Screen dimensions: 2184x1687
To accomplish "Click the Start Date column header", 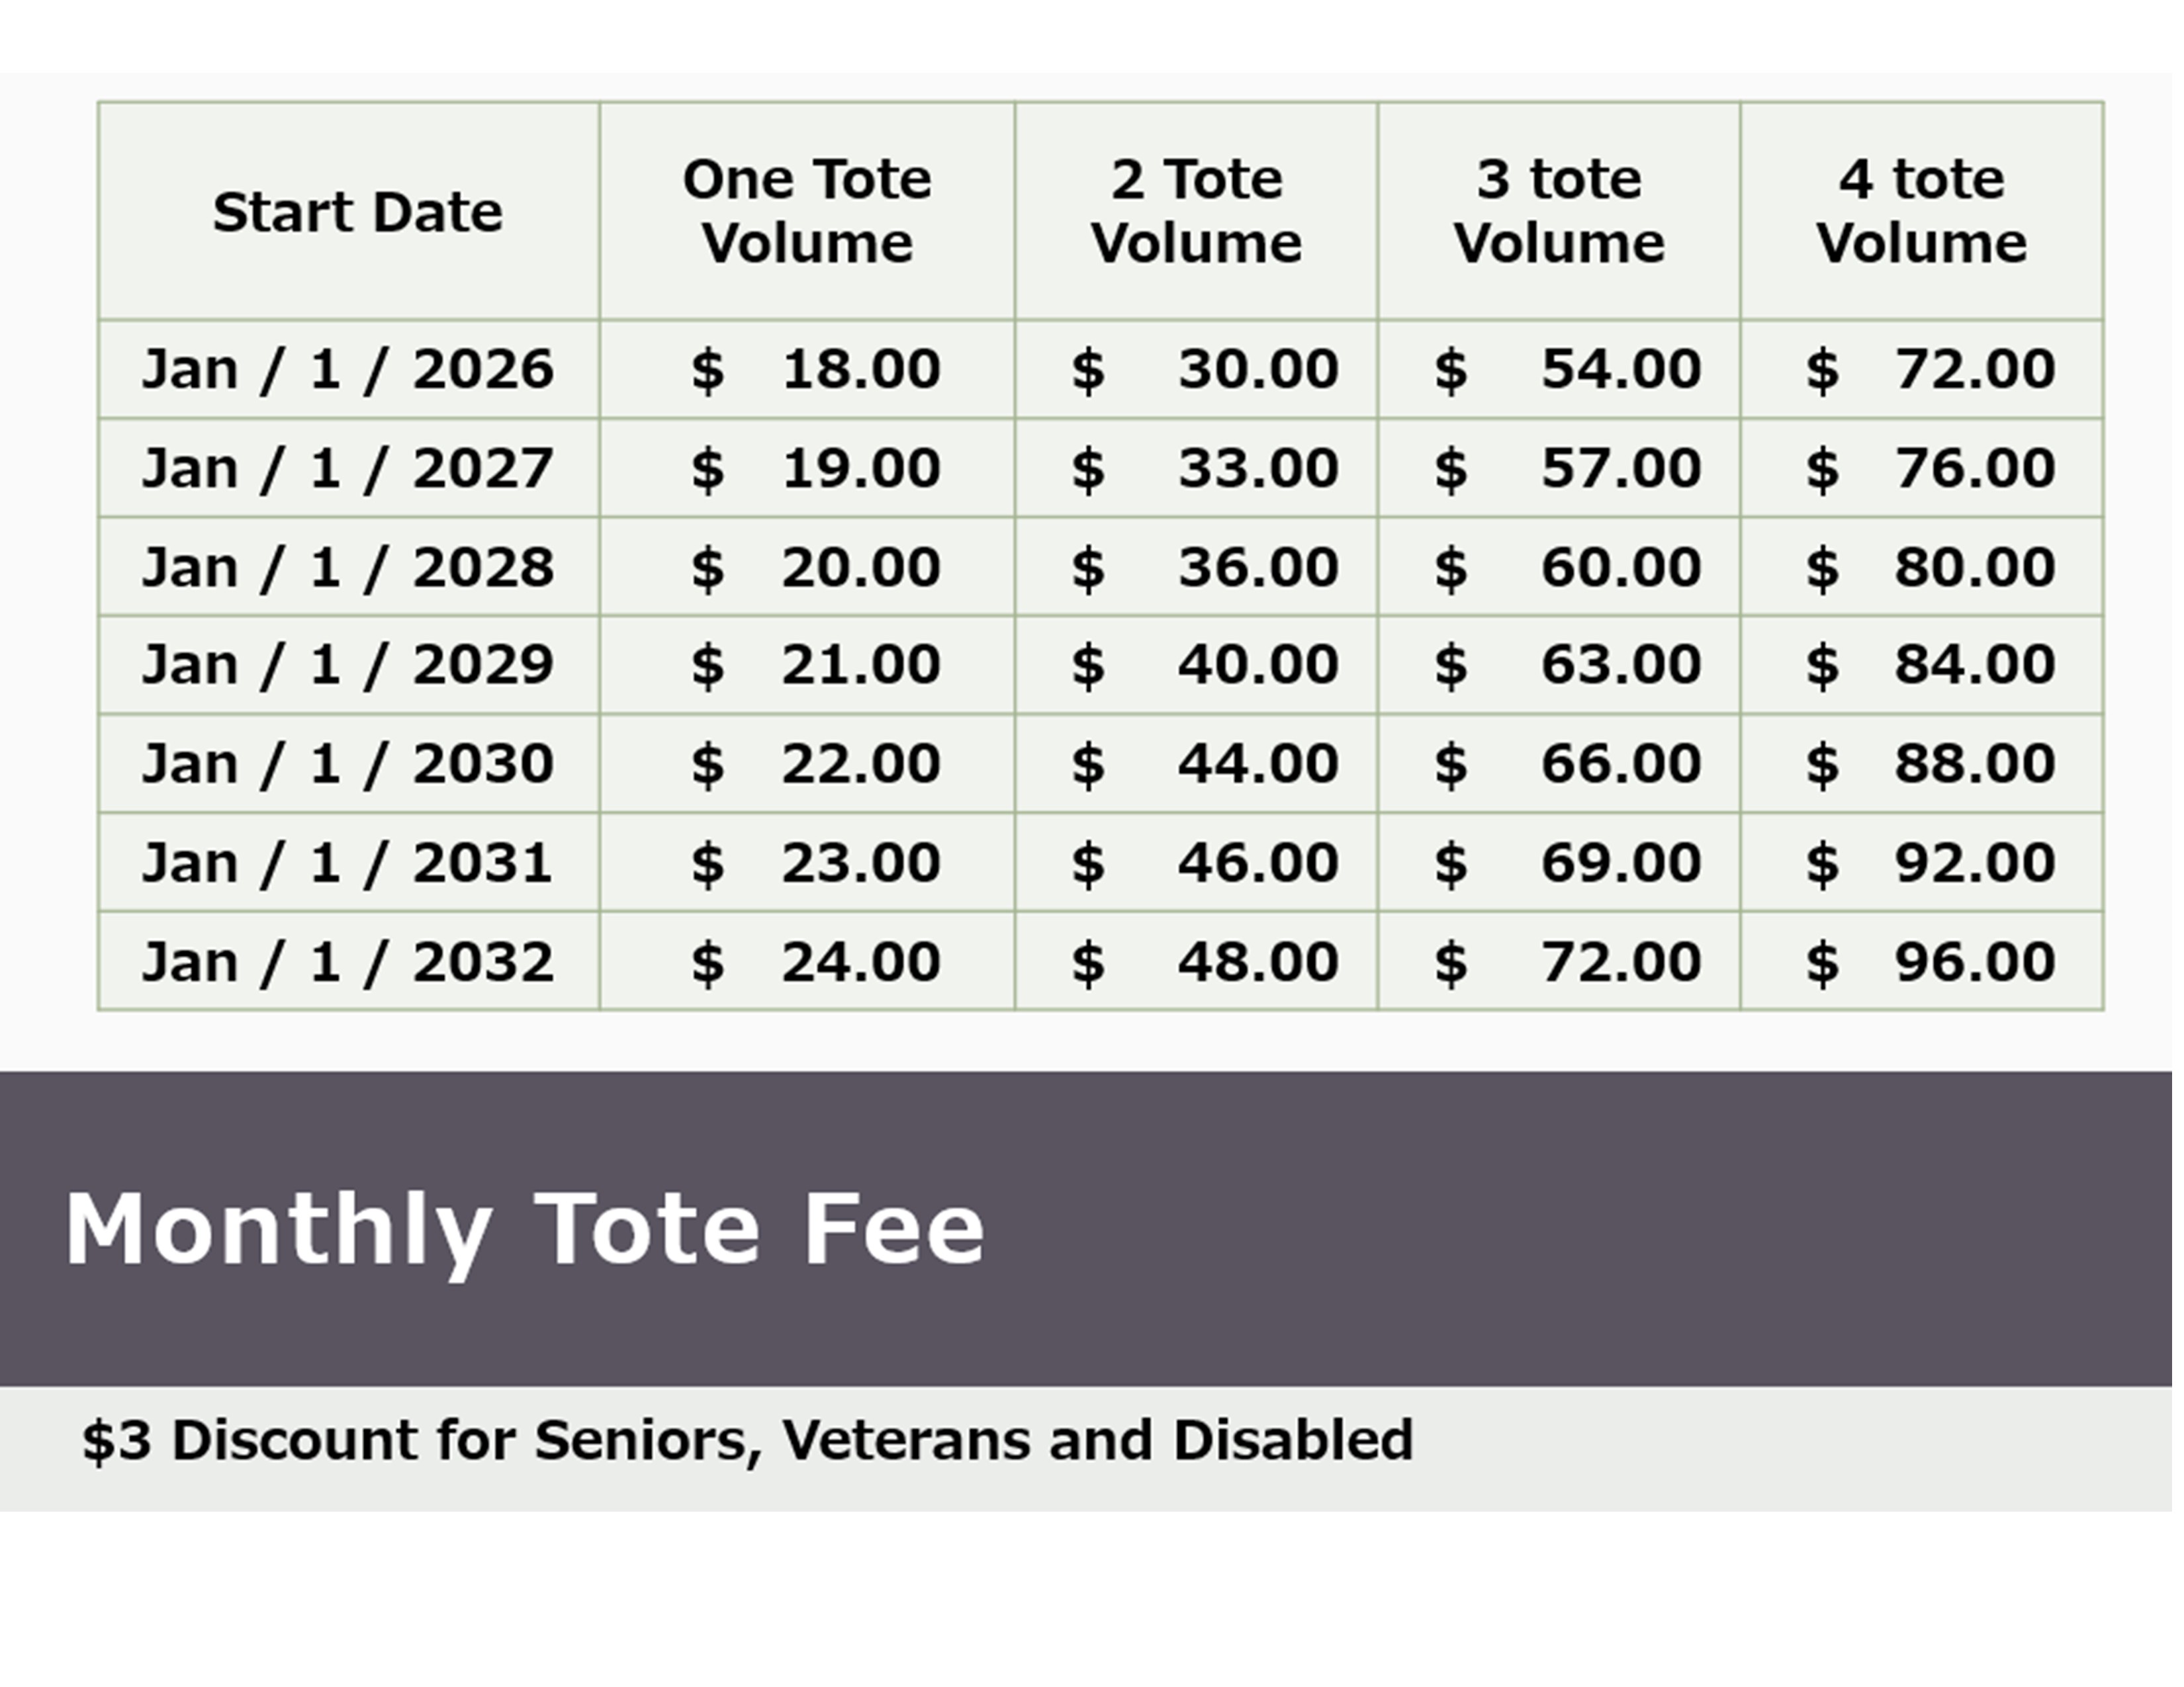I will (357, 212).
